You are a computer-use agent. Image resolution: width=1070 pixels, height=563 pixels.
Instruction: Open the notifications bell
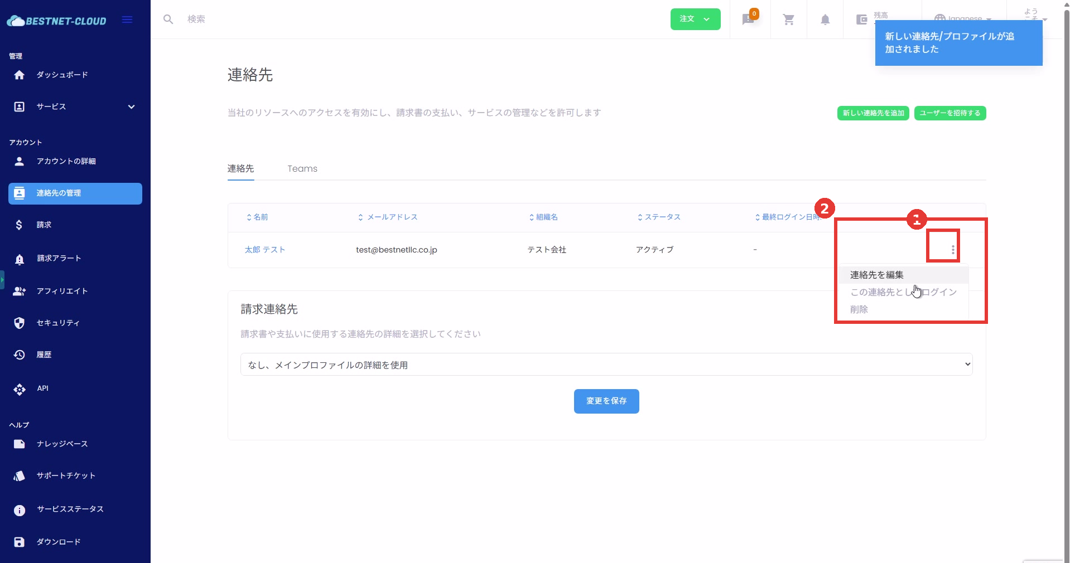coord(825,20)
